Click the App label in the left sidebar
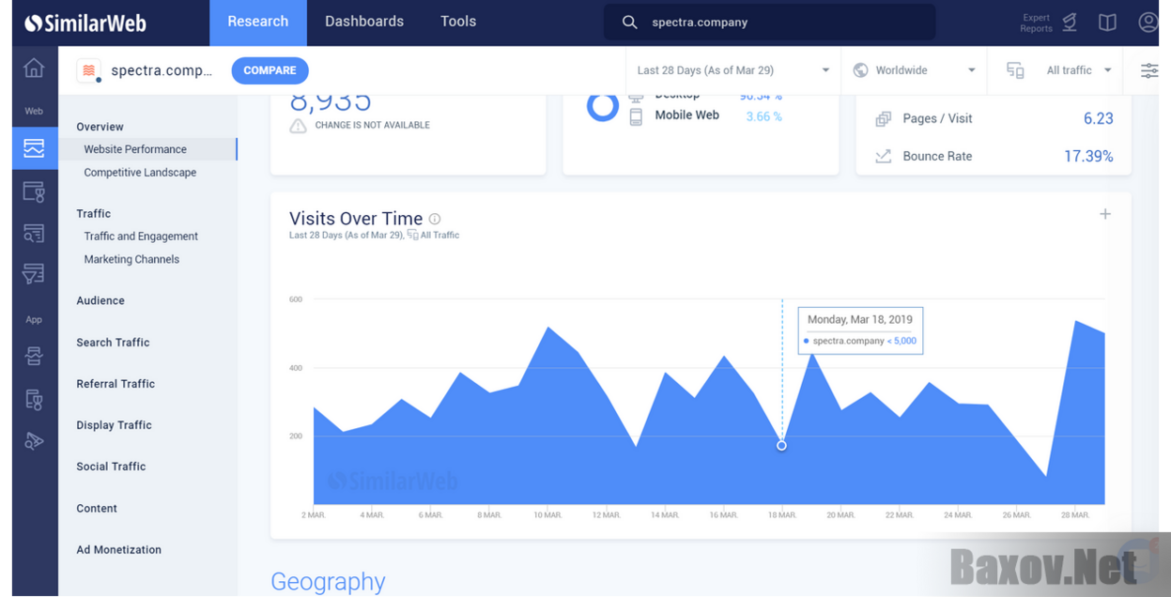The width and height of the screenshot is (1171, 597). (x=34, y=320)
